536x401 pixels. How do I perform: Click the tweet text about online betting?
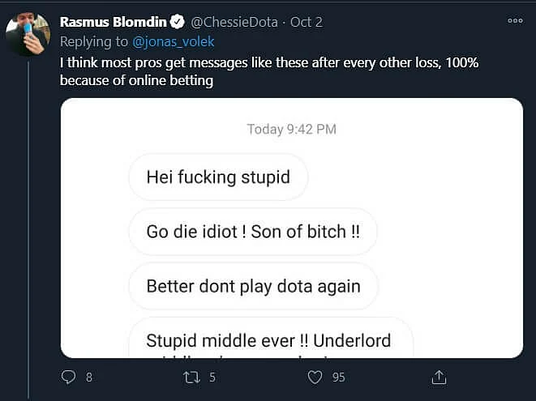coord(269,71)
